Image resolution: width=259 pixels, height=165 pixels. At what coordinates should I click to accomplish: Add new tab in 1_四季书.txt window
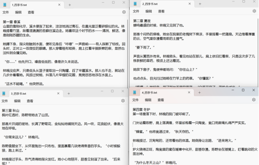pyautogui.click(x=70, y=5)
